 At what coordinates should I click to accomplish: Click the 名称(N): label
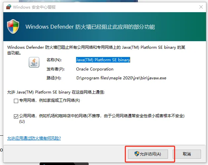[54, 60]
